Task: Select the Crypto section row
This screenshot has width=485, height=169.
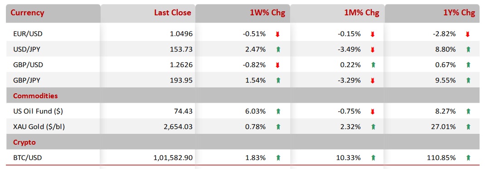Action: point(242,142)
